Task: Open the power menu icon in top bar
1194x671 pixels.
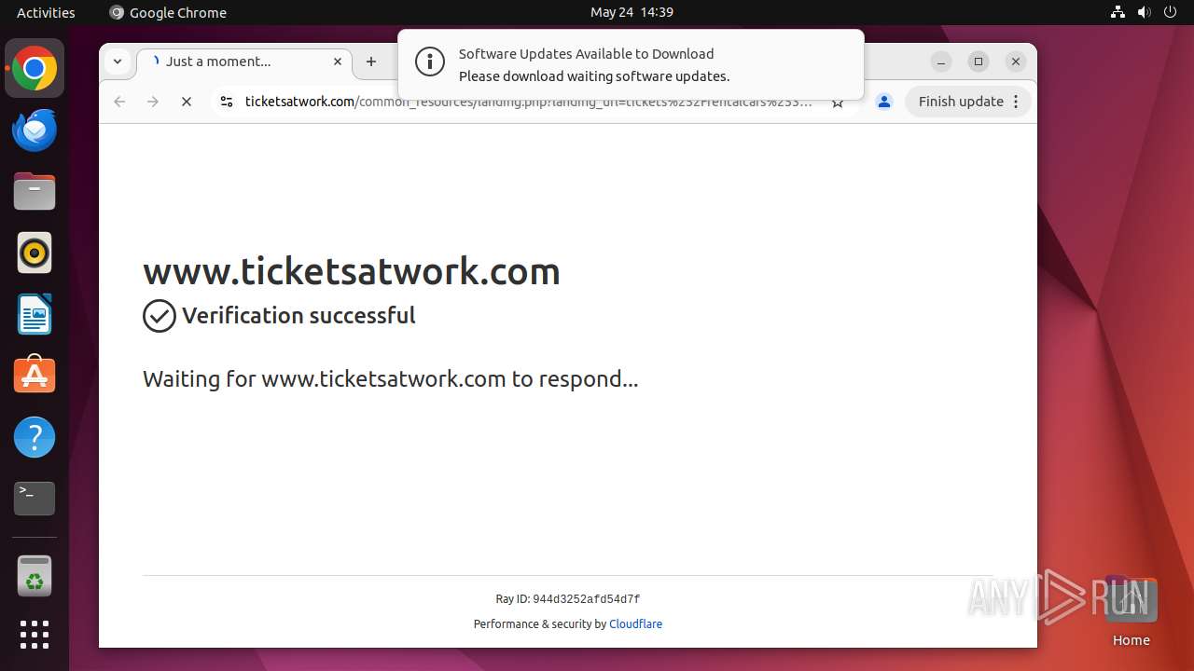Action: pos(1169,12)
